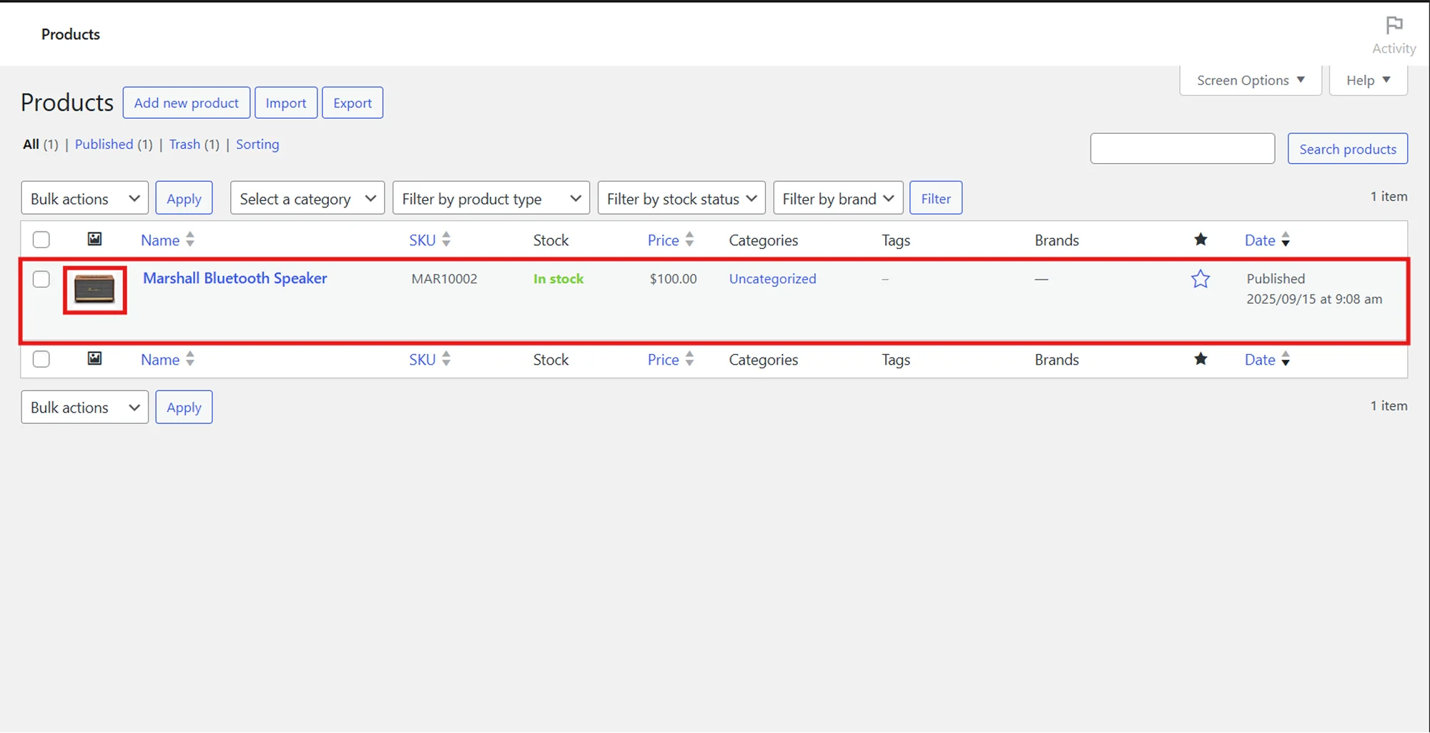Click inside the product search field
The image size is (1430, 733).
pos(1181,148)
